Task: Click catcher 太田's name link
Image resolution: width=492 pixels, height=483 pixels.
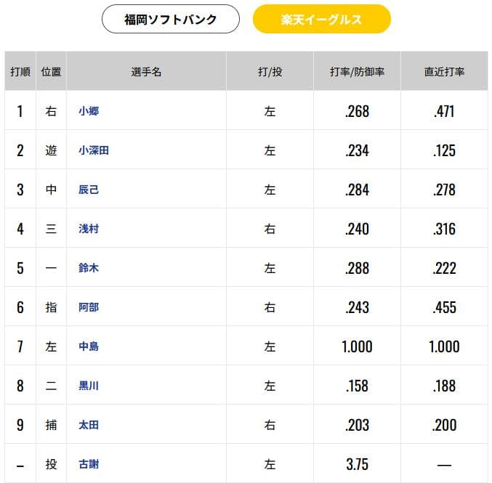Action: pos(89,425)
